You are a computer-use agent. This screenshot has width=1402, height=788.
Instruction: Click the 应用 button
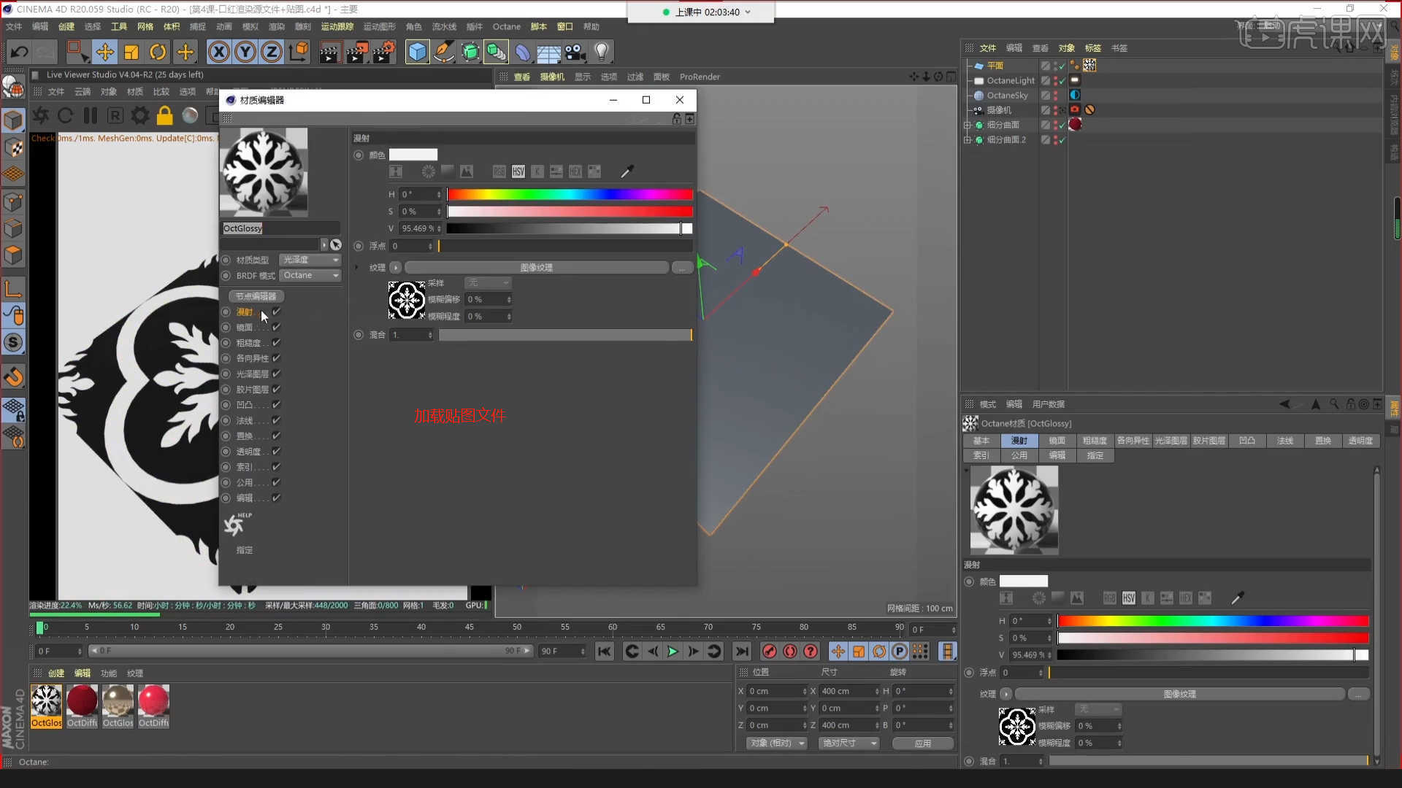coord(923,743)
